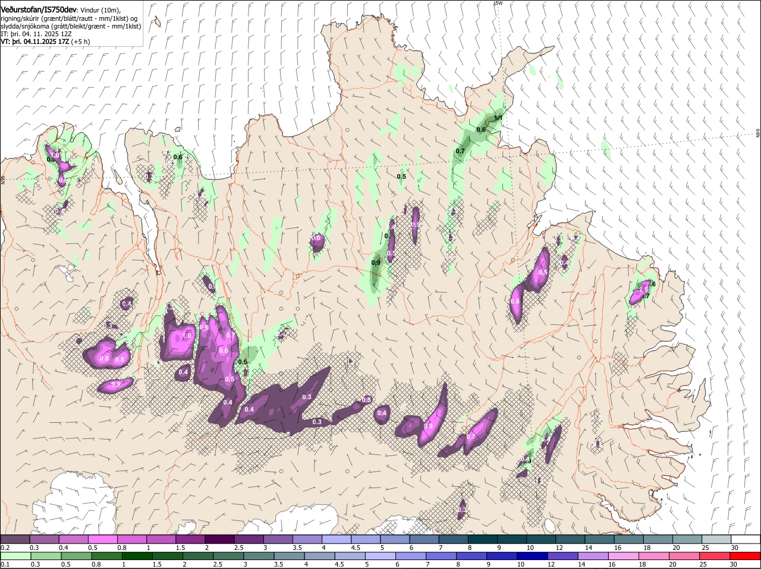
Task: Pick palest green lower swatch starting at 0.1
Action: pyautogui.click(x=16, y=556)
